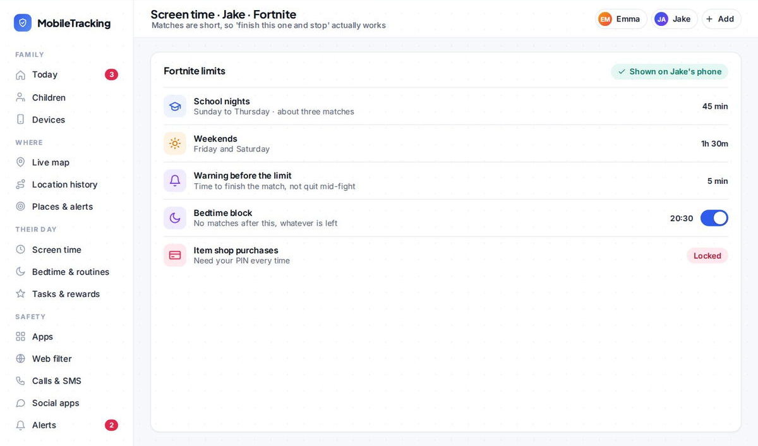Click the Weekends sun icon
The width and height of the screenshot is (758, 446).
click(x=175, y=143)
